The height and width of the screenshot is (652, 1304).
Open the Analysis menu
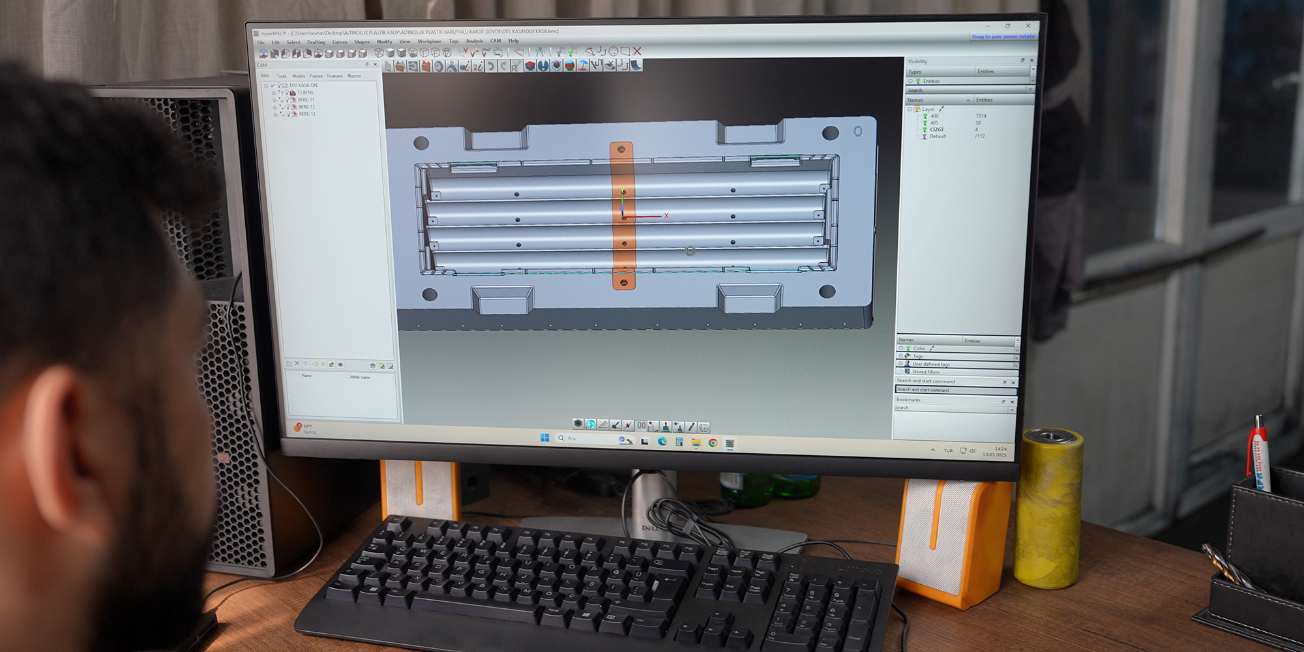(x=474, y=40)
